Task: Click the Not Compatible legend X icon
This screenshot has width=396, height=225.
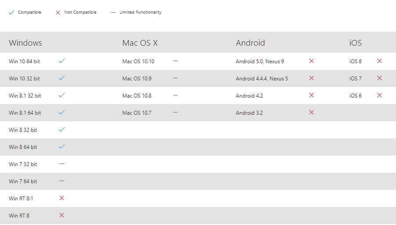Action: tap(58, 12)
